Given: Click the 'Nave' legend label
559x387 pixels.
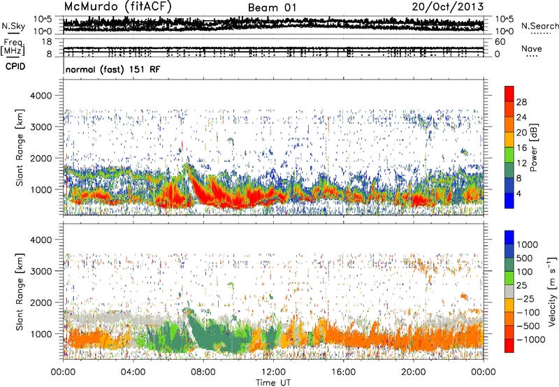Looking at the screenshot, I should click(x=532, y=48).
